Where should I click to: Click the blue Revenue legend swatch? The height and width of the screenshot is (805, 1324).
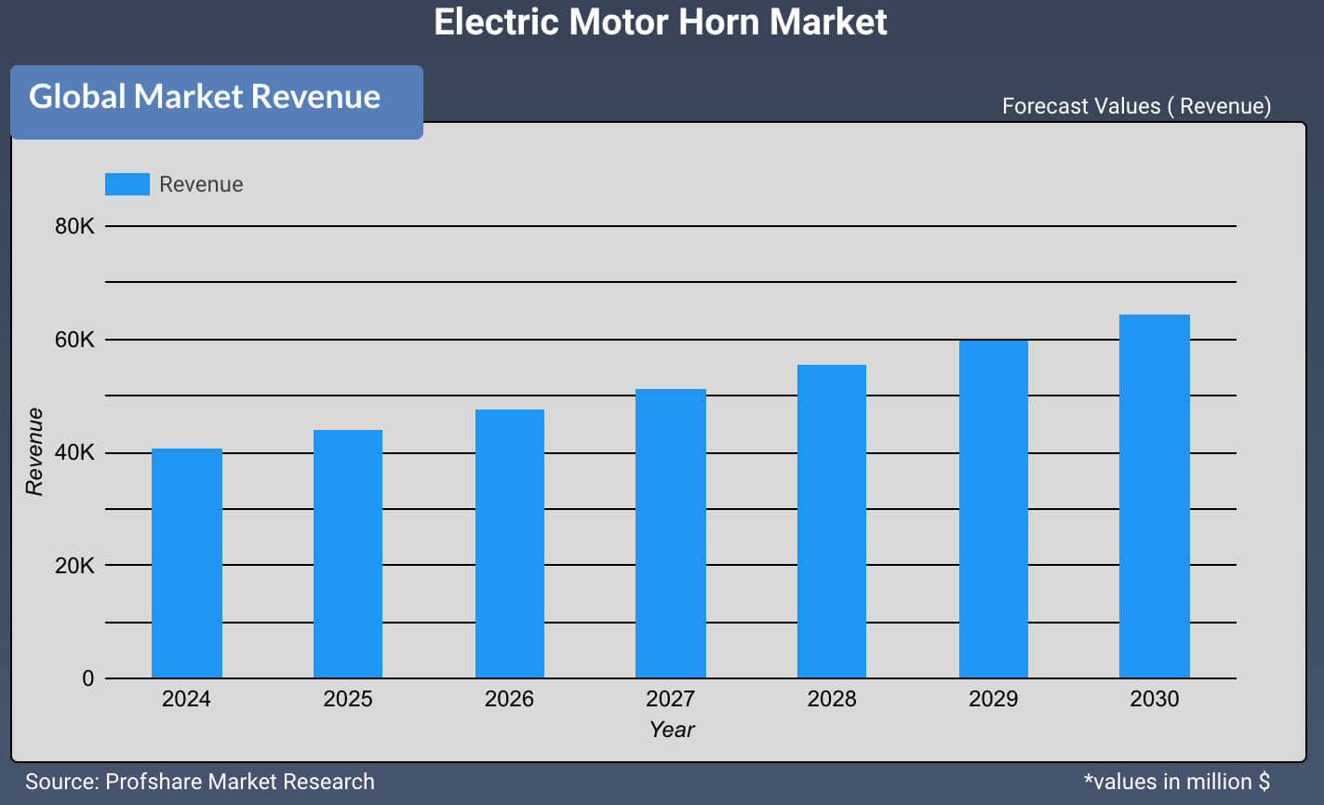127,184
